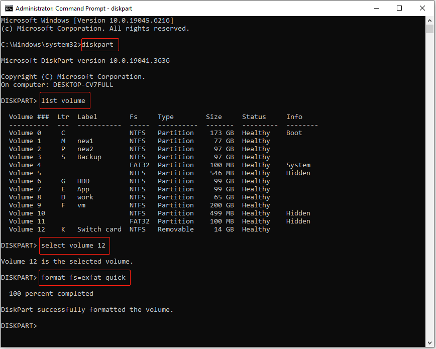Select the highlighted diskpart command text
The image size is (436, 349).
coord(99,44)
